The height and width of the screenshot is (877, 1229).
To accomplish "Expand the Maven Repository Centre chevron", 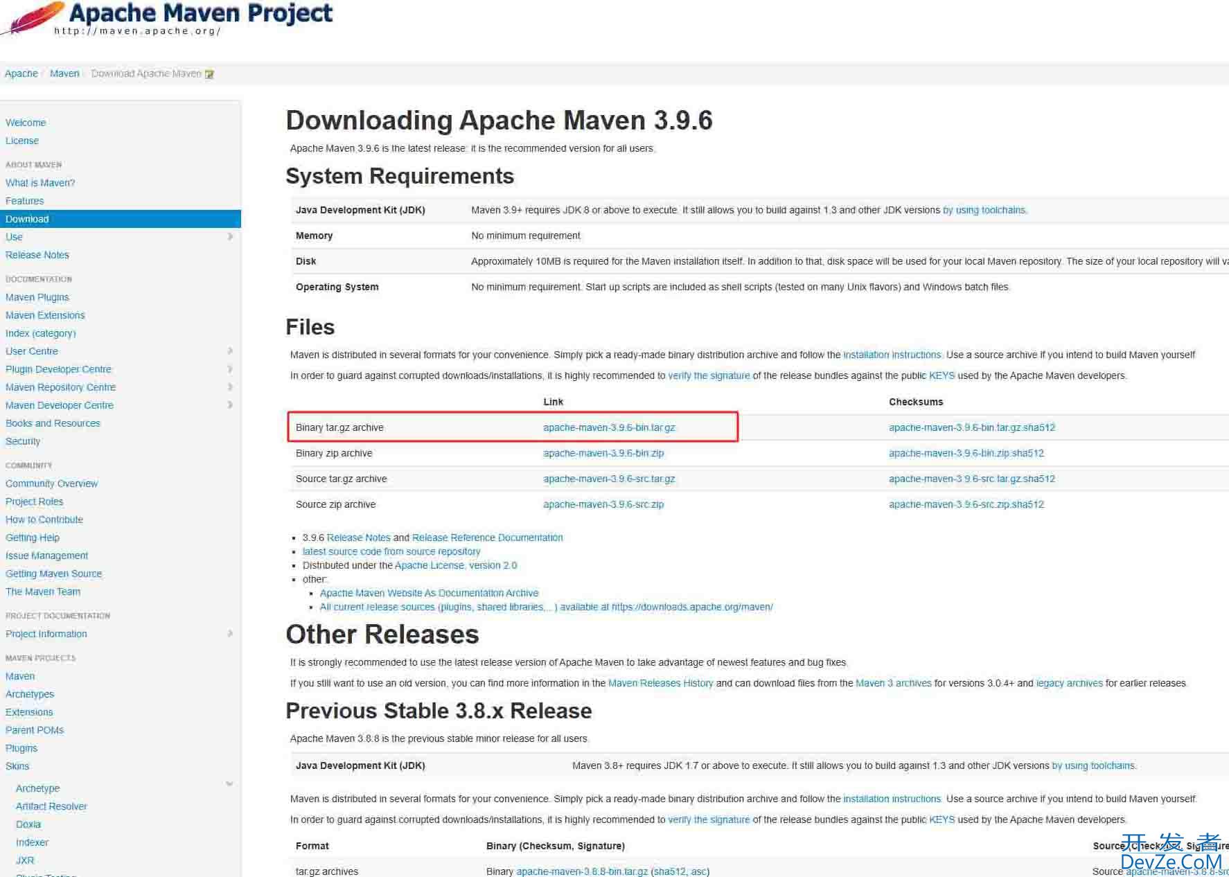I will (229, 387).
